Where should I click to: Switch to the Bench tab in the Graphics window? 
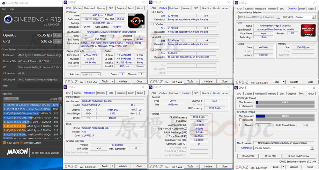tap(302, 9)
